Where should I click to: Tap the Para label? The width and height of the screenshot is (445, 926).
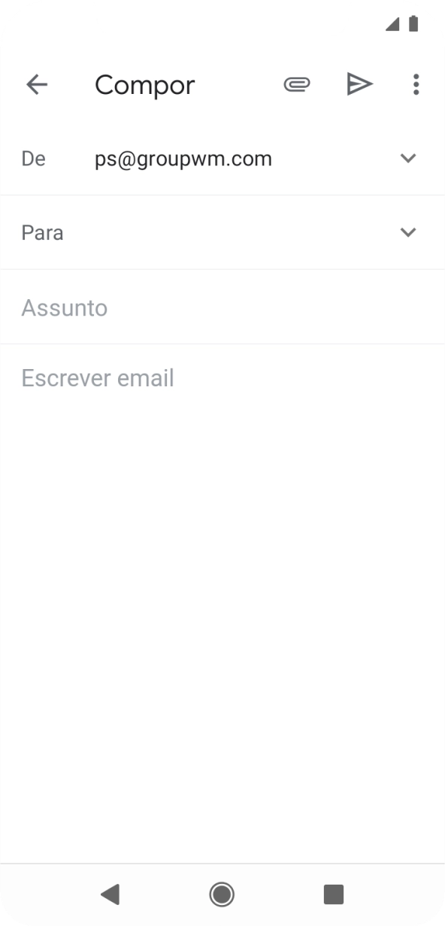point(42,232)
